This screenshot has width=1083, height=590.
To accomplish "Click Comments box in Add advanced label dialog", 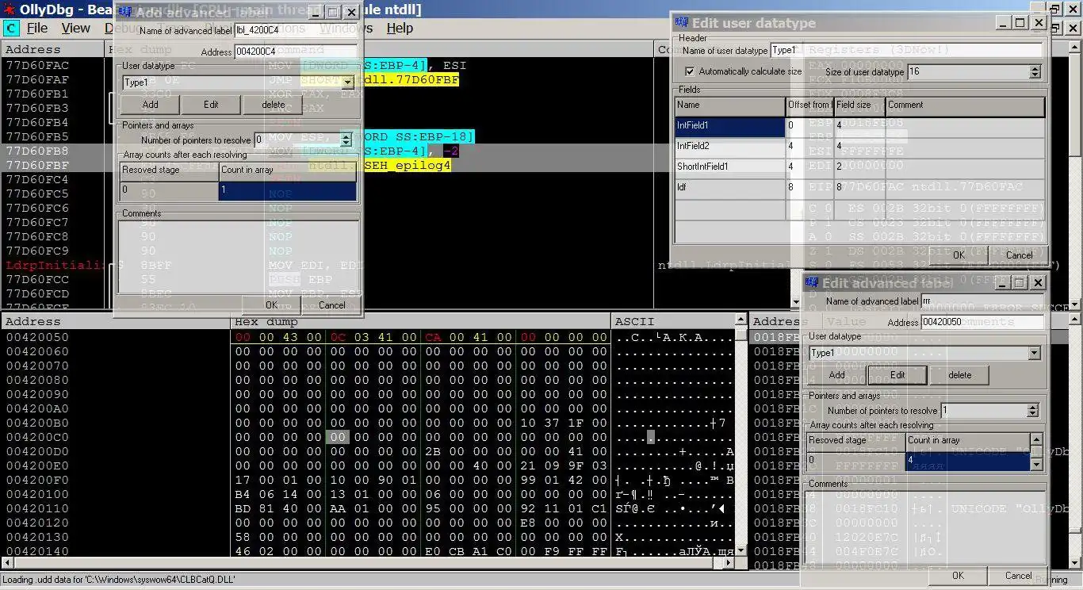I will [x=238, y=256].
